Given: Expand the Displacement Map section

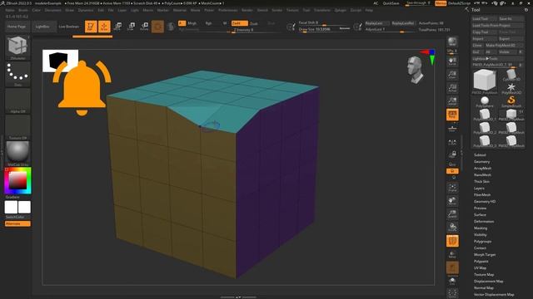Looking at the screenshot, I should [489, 281].
